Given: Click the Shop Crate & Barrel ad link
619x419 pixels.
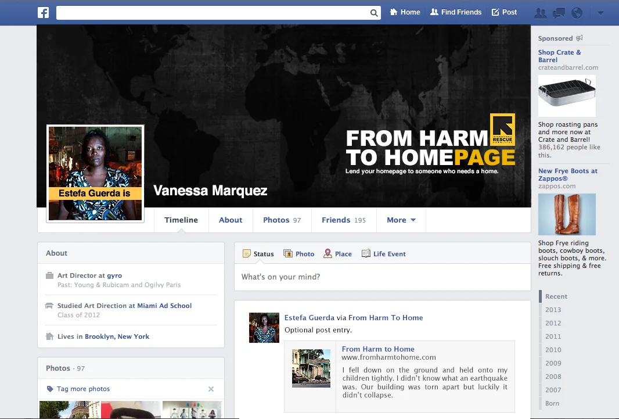Looking at the screenshot, I should tap(559, 56).
